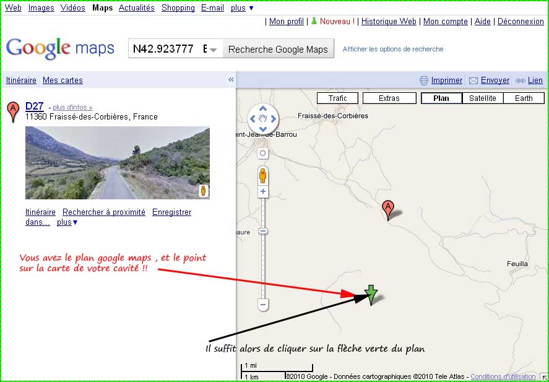Toggle the Trafic map layer
549x382 pixels.
pos(337,98)
